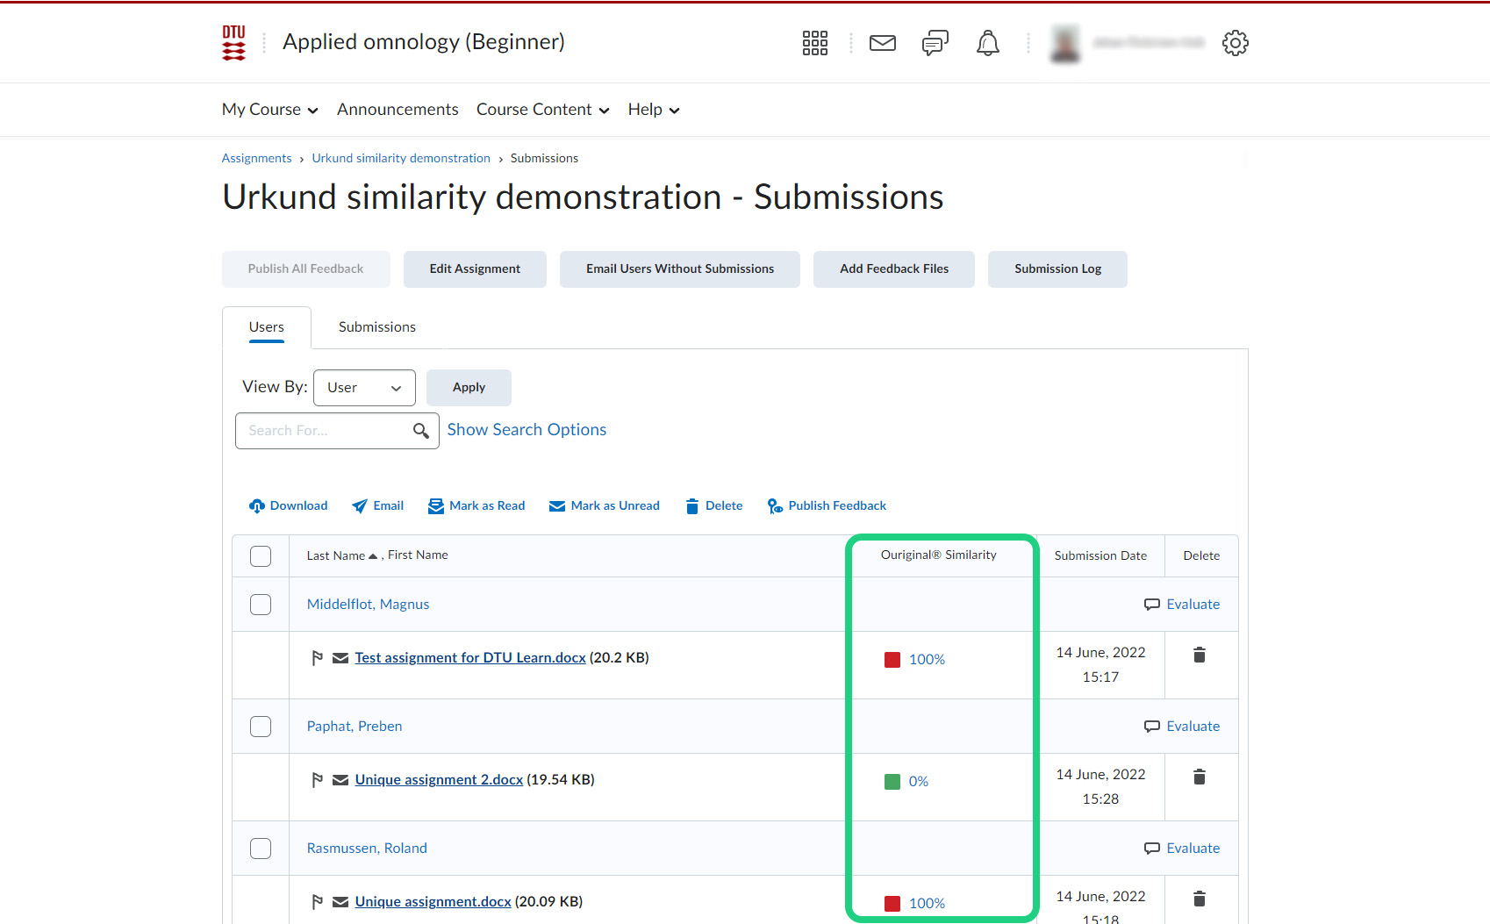The height and width of the screenshot is (924, 1490).
Task: Open the update alerts bell icon
Action: coord(987,43)
